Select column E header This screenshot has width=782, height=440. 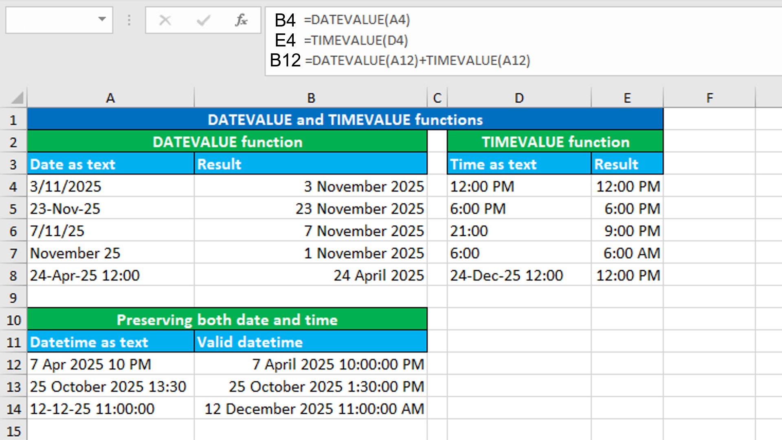tap(627, 98)
